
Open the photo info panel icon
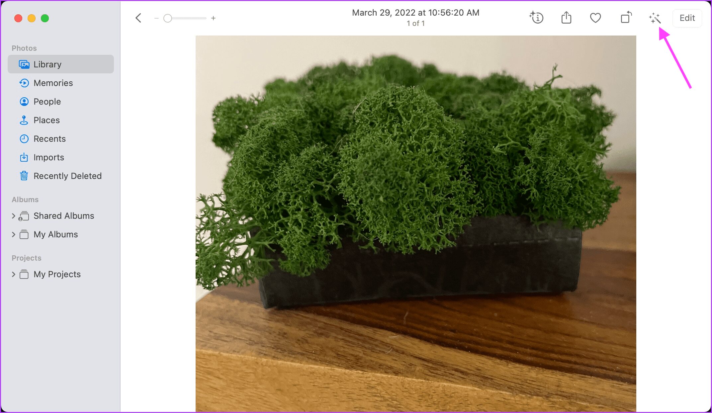click(536, 18)
